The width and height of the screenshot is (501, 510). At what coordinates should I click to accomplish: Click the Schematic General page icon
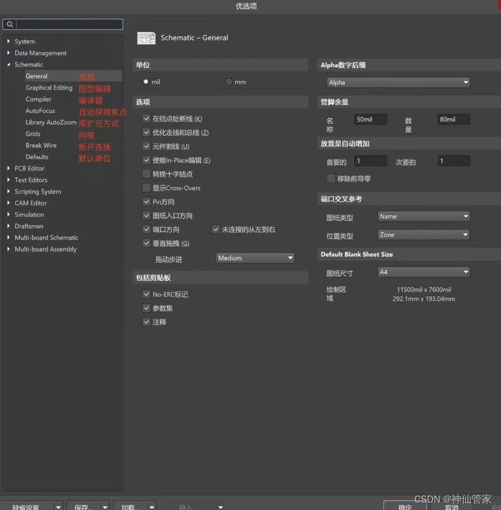[146, 38]
